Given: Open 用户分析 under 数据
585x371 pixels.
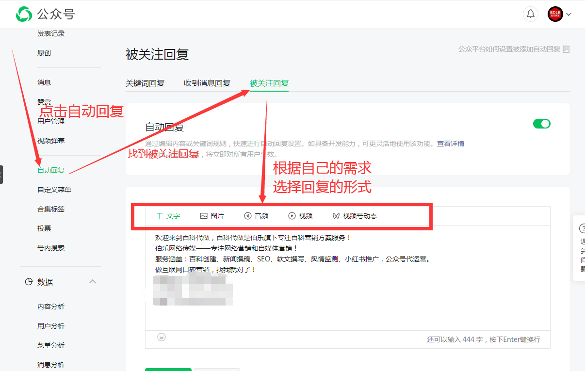Looking at the screenshot, I should click(x=51, y=326).
